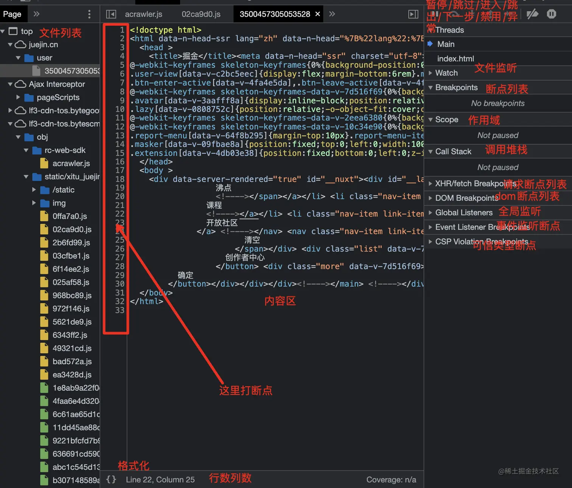Collapse the Scope section
The image size is (572, 488).
tap(430, 120)
